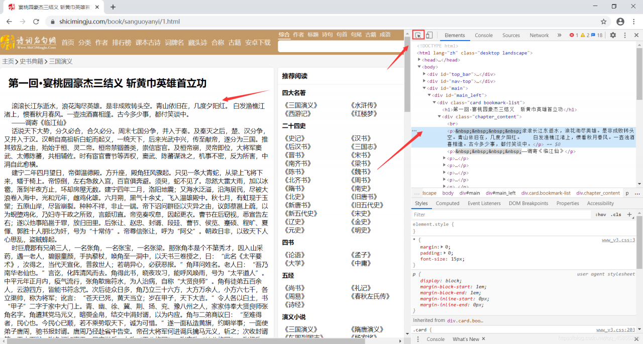Open 《水浒传》 recommended reading link
The height and width of the screenshot is (344, 643).
[x=364, y=105]
